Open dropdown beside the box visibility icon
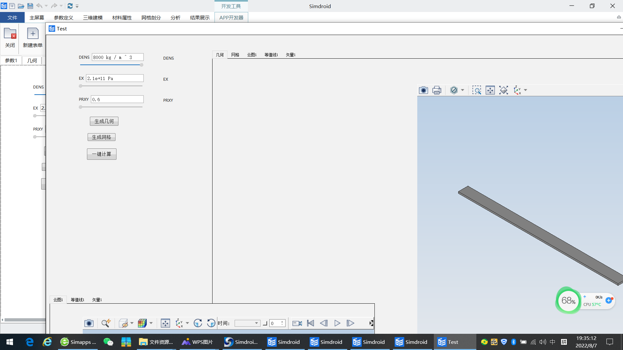The image size is (623, 350). click(x=132, y=323)
